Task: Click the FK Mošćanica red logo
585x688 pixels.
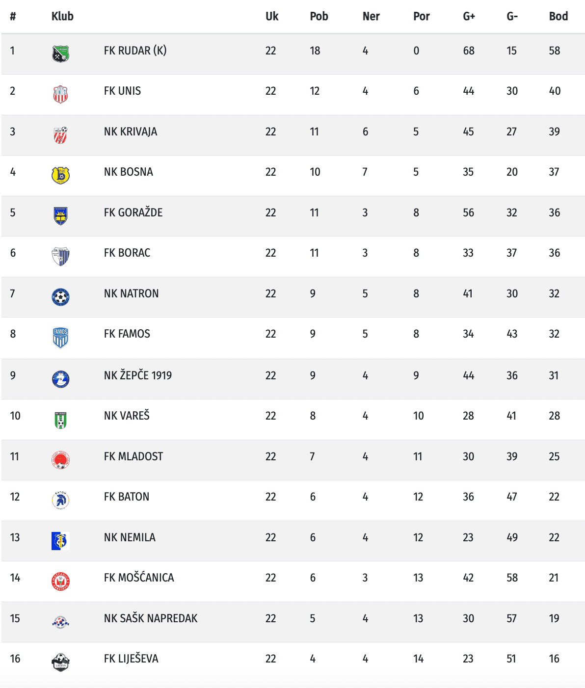Action: coord(60,581)
